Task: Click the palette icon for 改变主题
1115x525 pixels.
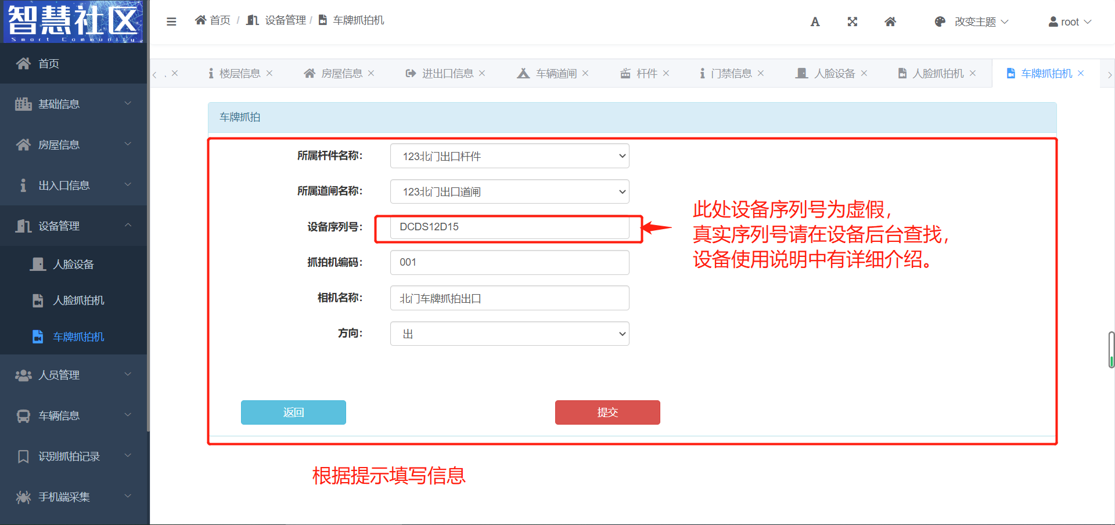Action: (940, 22)
